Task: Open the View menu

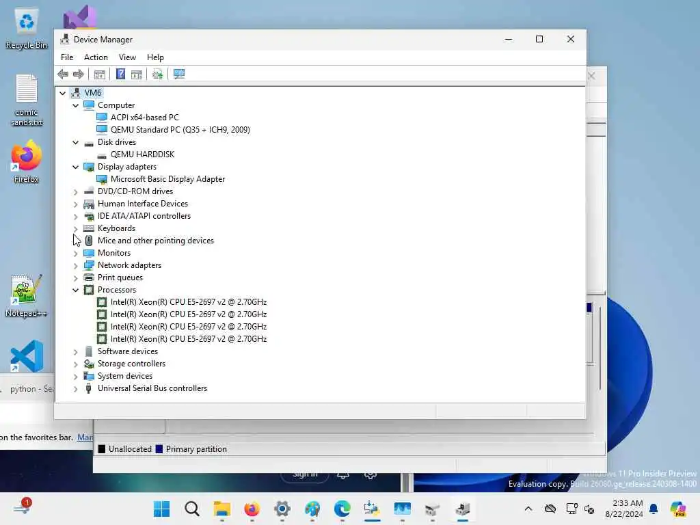Action: click(x=127, y=57)
